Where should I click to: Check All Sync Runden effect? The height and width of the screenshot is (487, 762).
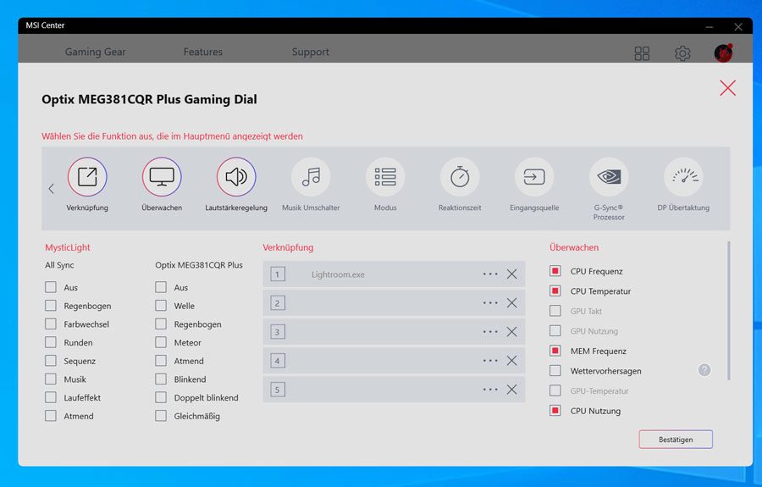pyautogui.click(x=51, y=342)
